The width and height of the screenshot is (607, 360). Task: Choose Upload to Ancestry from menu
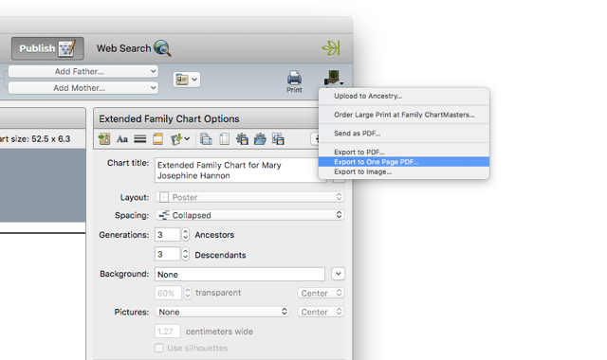tap(404, 96)
